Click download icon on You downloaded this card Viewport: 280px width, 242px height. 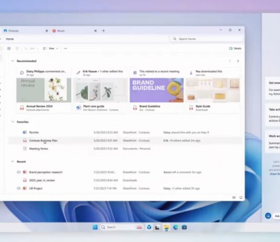coord(191,73)
